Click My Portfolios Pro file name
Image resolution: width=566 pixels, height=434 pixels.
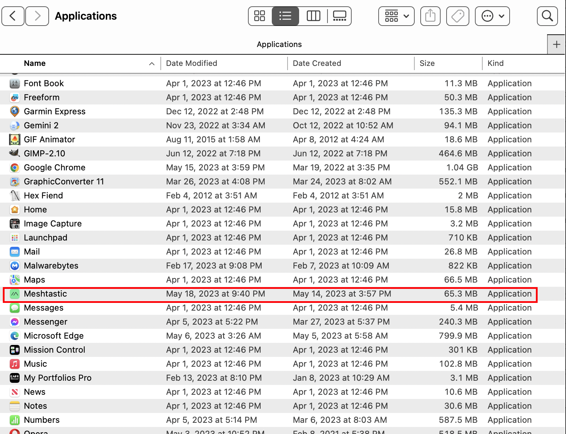click(x=57, y=378)
